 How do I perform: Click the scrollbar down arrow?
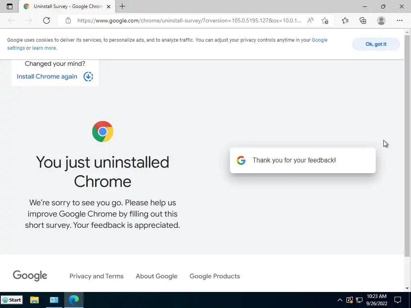point(407,288)
